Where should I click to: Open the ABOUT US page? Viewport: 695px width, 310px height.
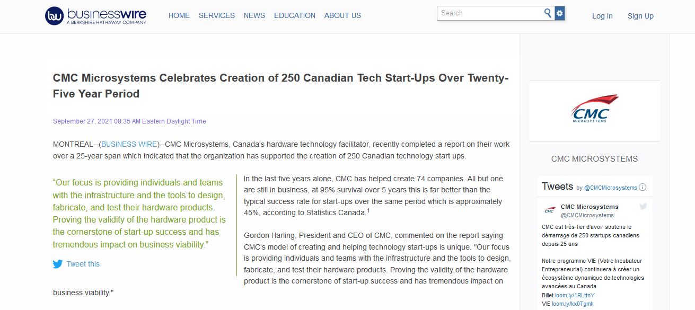click(x=342, y=15)
